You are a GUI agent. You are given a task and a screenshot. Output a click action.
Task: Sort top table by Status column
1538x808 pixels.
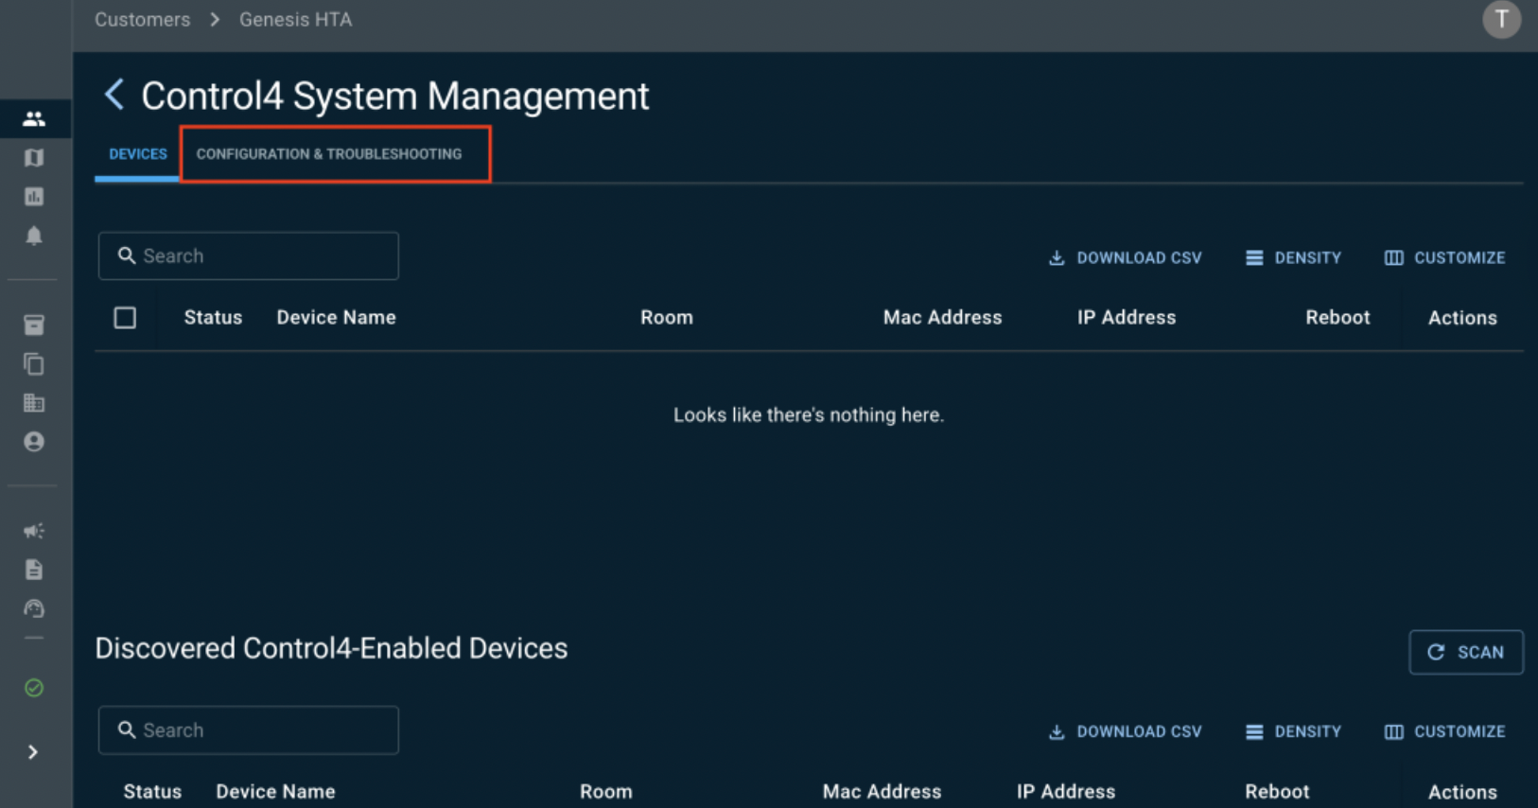213,318
